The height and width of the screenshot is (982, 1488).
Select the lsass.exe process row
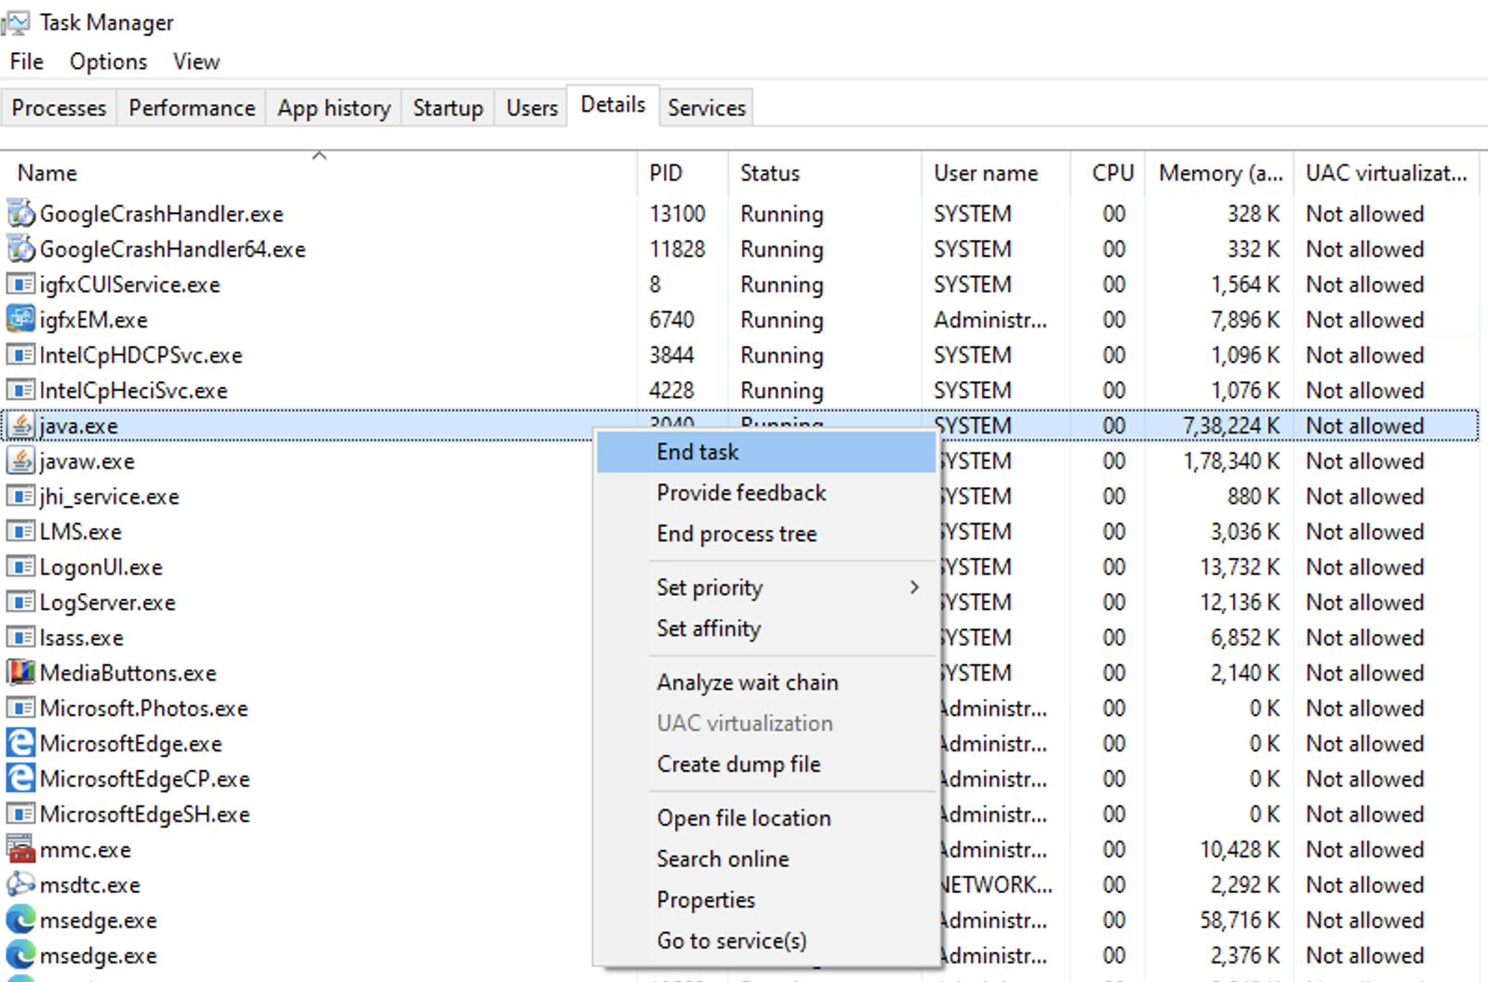point(82,638)
